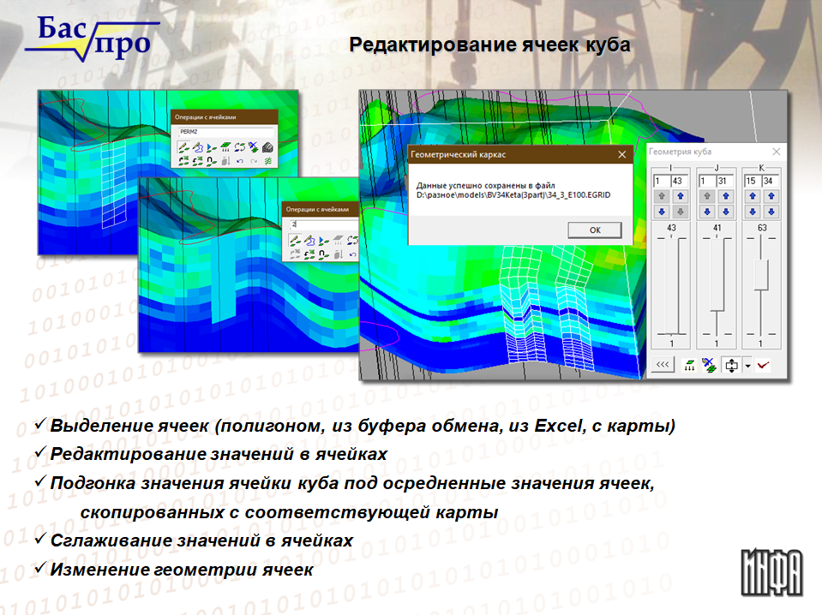The image size is (822, 615).
Task: Click grayed grid arrows icon in lower operations panel
Action: click(338, 241)
